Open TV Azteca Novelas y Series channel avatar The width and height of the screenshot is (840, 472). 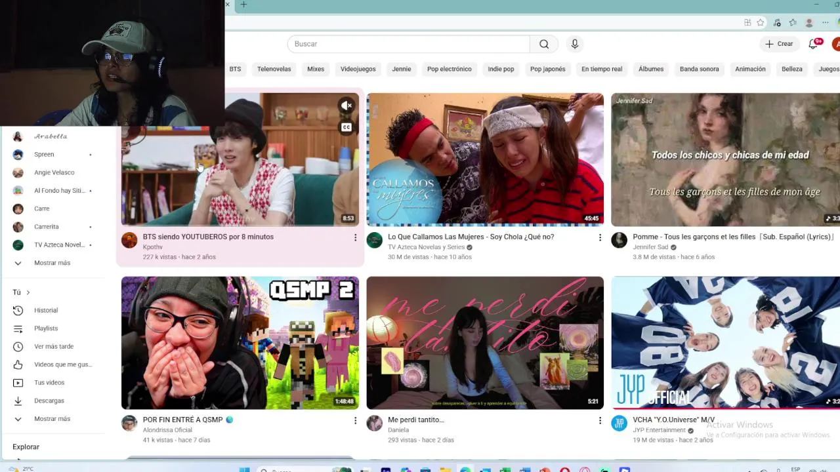click(375, 240)
